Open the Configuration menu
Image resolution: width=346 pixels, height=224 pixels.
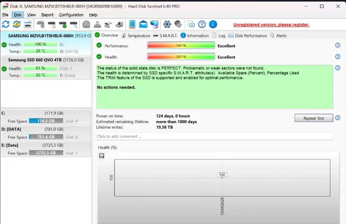click(71, 15)
